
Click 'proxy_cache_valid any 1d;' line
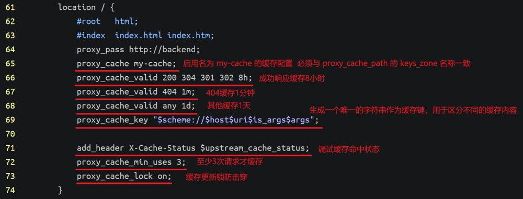136,106
